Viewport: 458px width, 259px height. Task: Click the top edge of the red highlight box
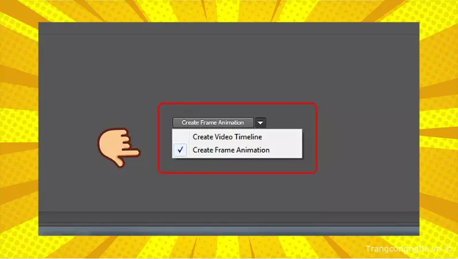pyautogui.click(x=237, y=103)
